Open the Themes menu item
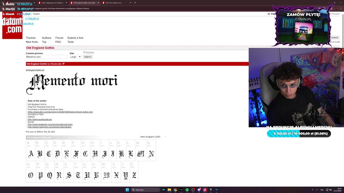The height and width of the screenshot is (193, 344). [31, 38]
